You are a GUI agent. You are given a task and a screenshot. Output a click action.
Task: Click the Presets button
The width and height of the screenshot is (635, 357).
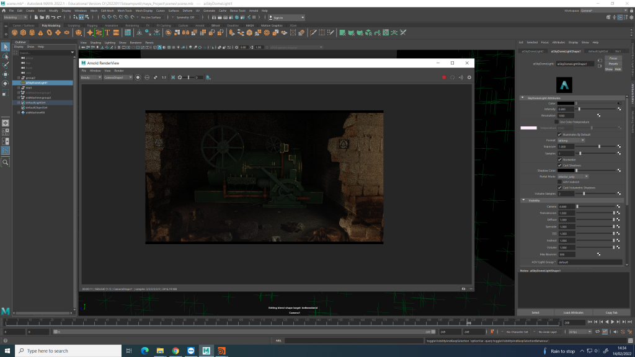pos(613,63)
